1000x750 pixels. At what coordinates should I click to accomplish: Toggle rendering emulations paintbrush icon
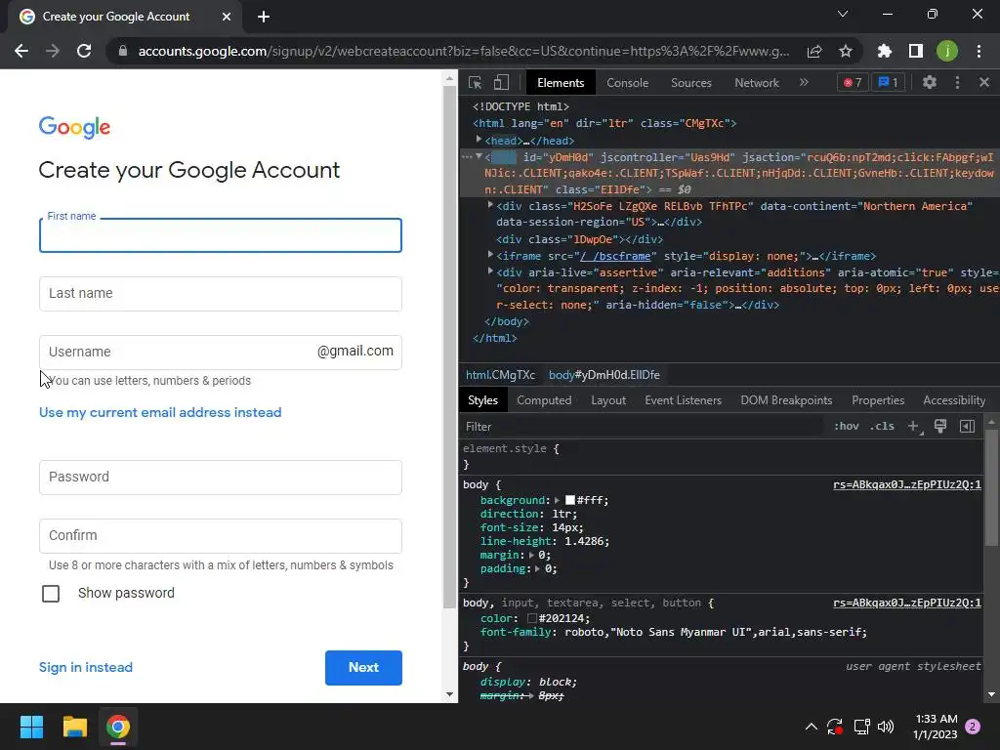[940, 426]
